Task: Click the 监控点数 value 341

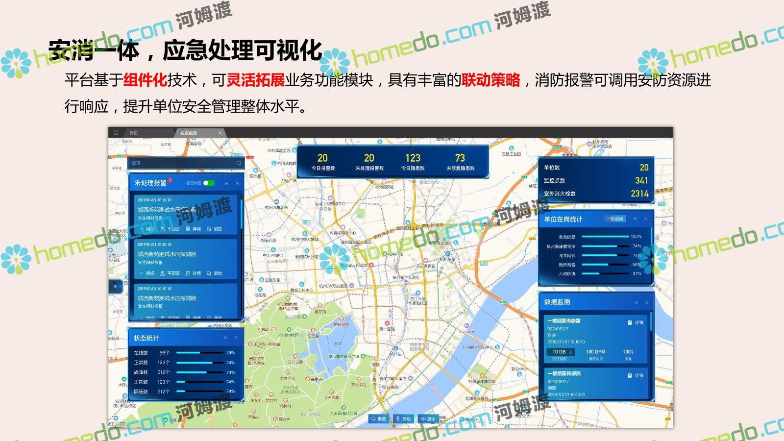Action: tap(641, 180)
